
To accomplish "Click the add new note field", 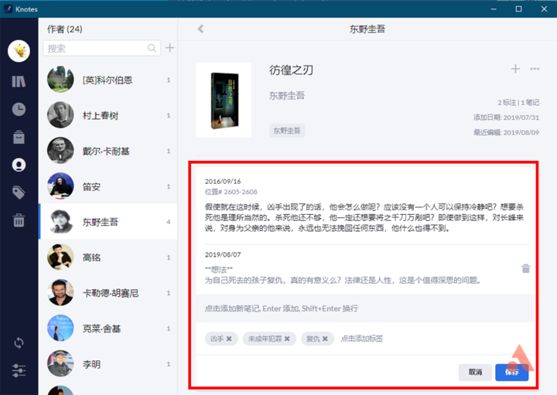I will [365, 308].
